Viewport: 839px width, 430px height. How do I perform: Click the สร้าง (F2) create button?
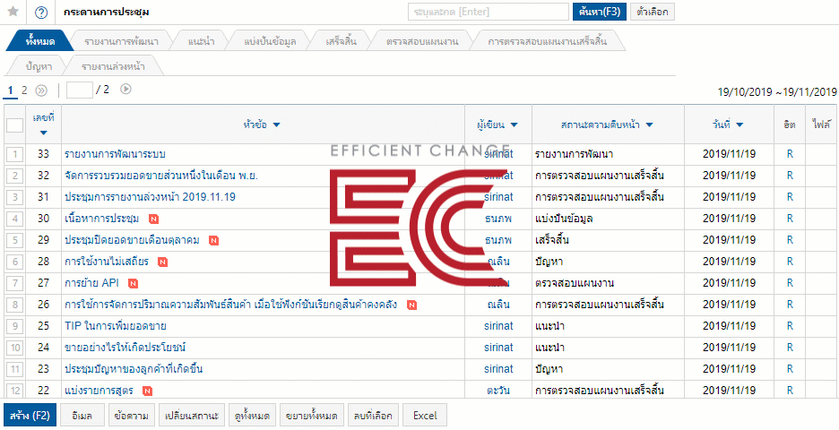(30, 416)
